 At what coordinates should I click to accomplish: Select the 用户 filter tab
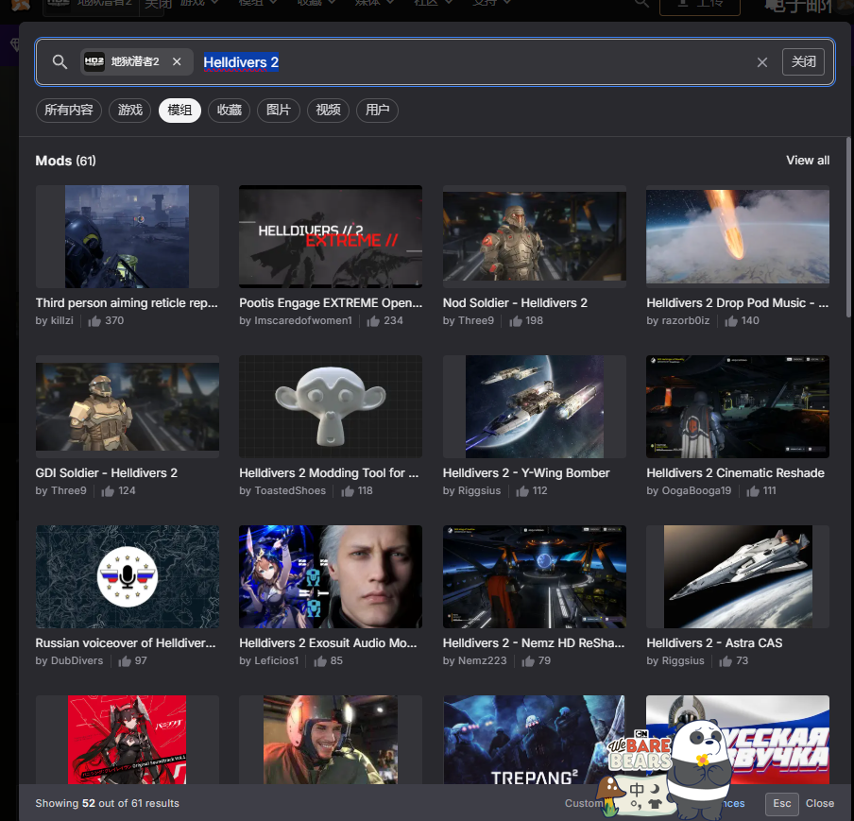pos(377,111)
